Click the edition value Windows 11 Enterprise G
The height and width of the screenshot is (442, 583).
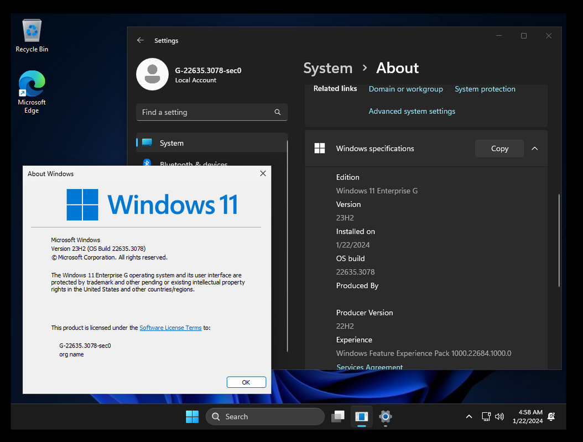[x=377, y=191]
